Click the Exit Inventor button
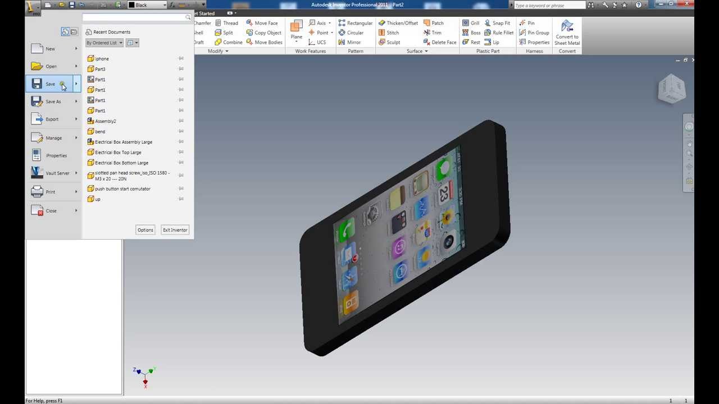This screenshot has height=404, width=719. (175, 230)
